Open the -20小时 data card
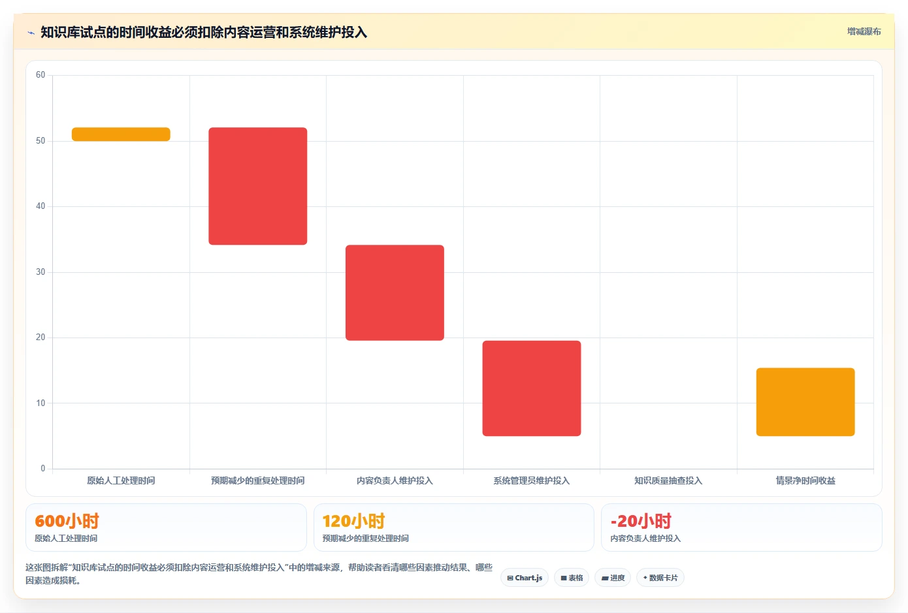Viewport: 908px width, 613px height. pyautogui.click(x=741, y=527)
